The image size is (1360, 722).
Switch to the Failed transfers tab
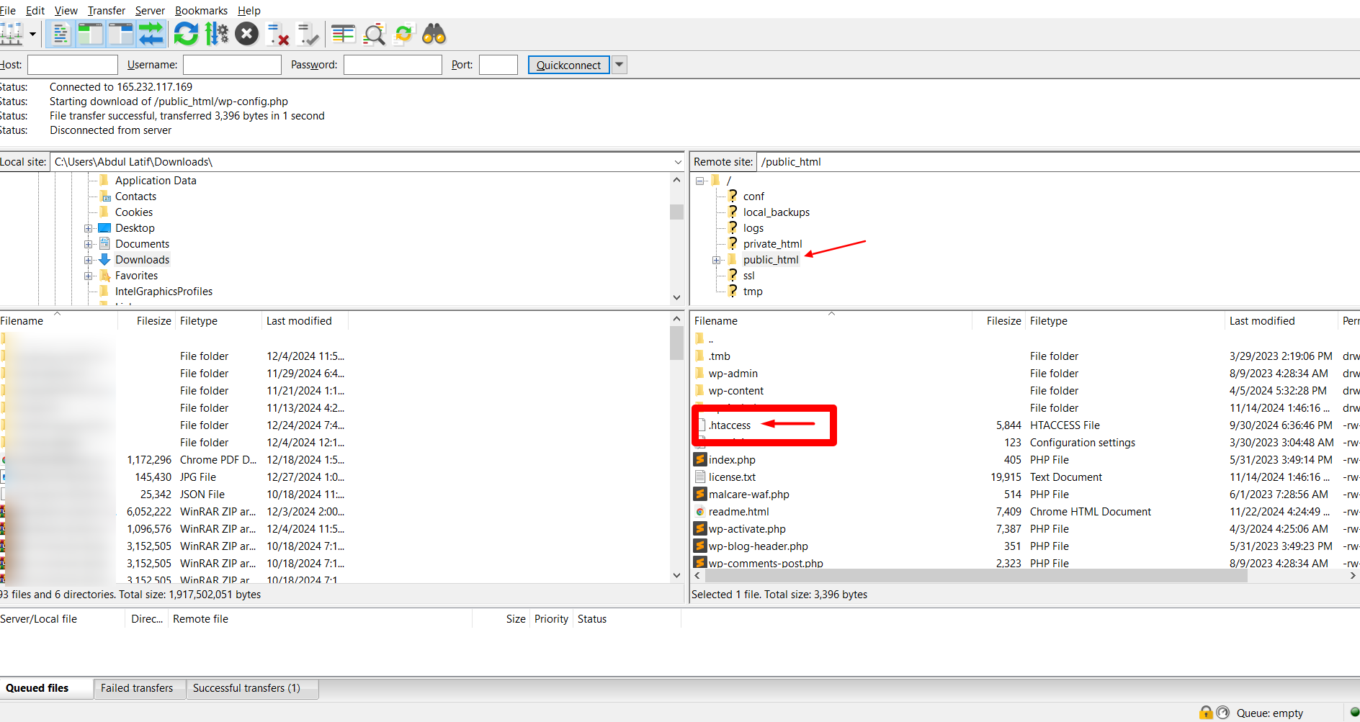click(x=137, y=688)
